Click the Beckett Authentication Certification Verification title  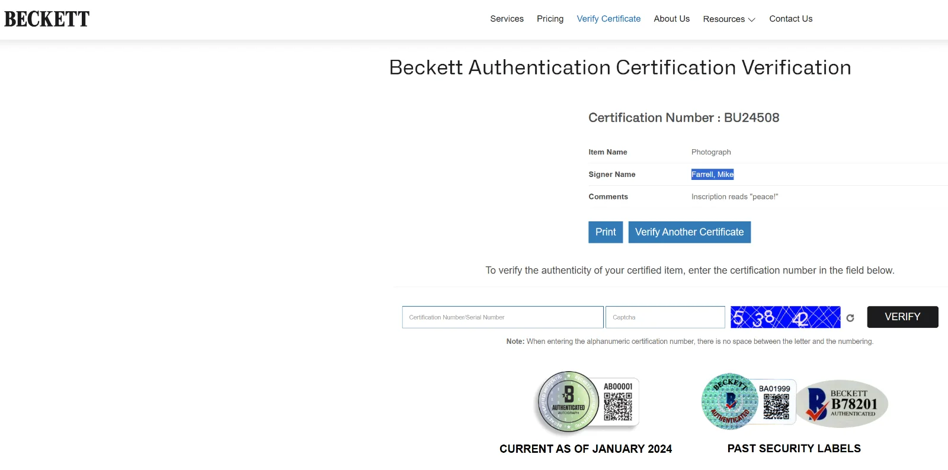620,67
